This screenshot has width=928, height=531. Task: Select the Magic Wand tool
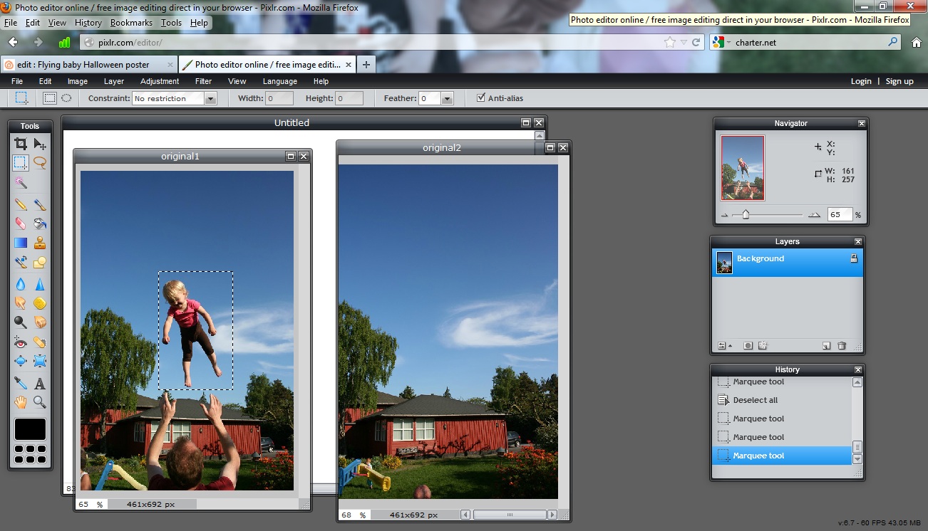pos(21,183)
